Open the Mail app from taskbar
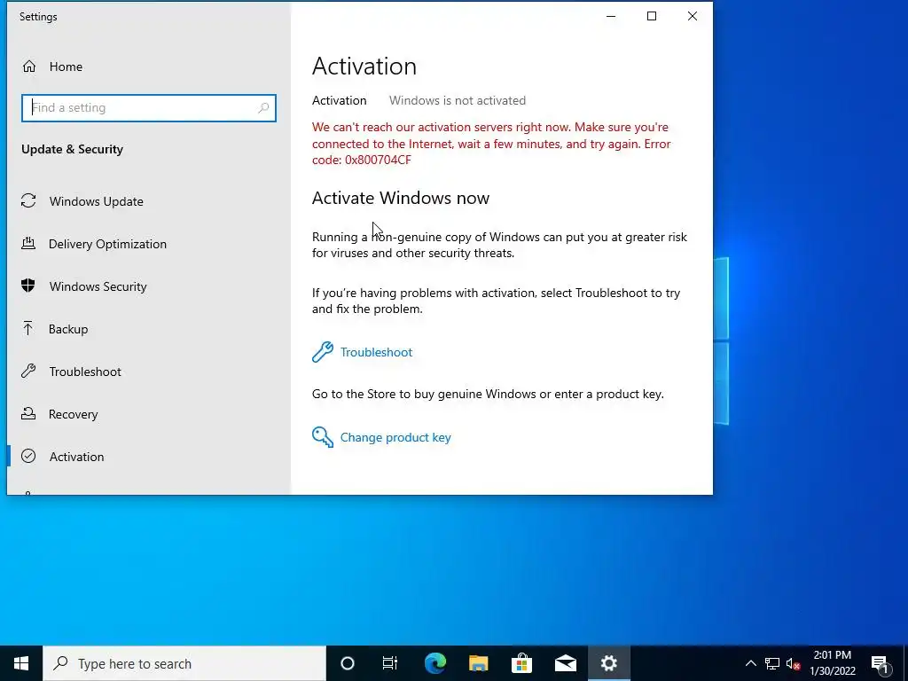 [x=565, y=663]
